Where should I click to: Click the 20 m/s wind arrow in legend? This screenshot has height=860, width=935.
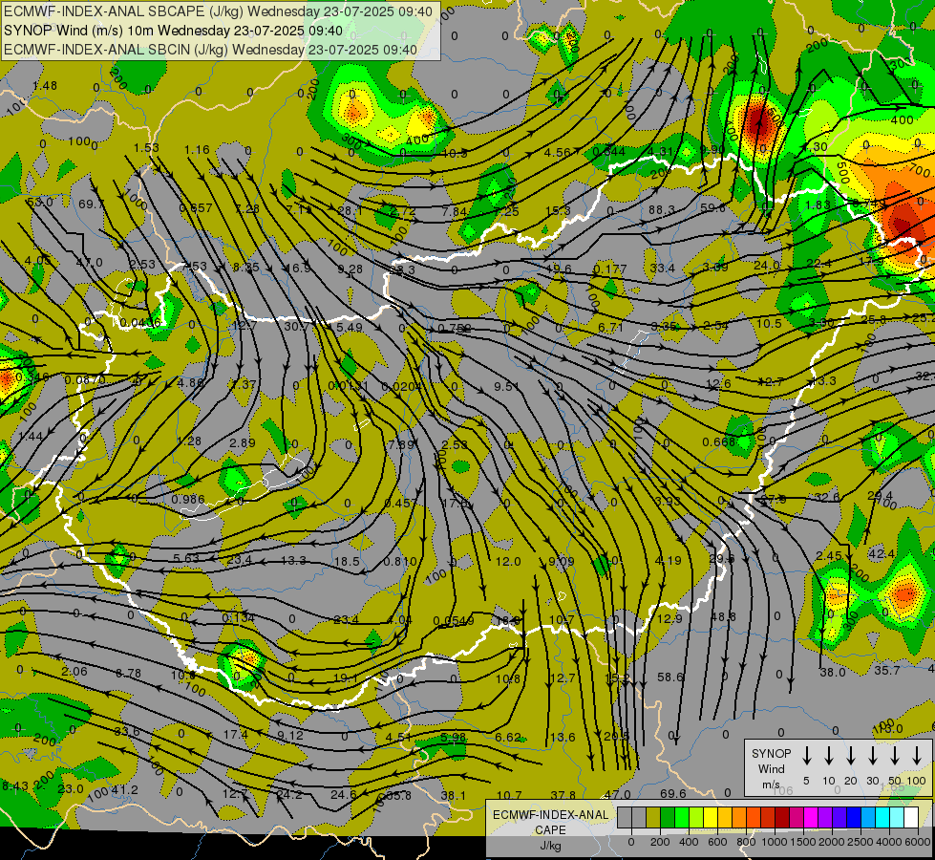(x=851, y=756)
